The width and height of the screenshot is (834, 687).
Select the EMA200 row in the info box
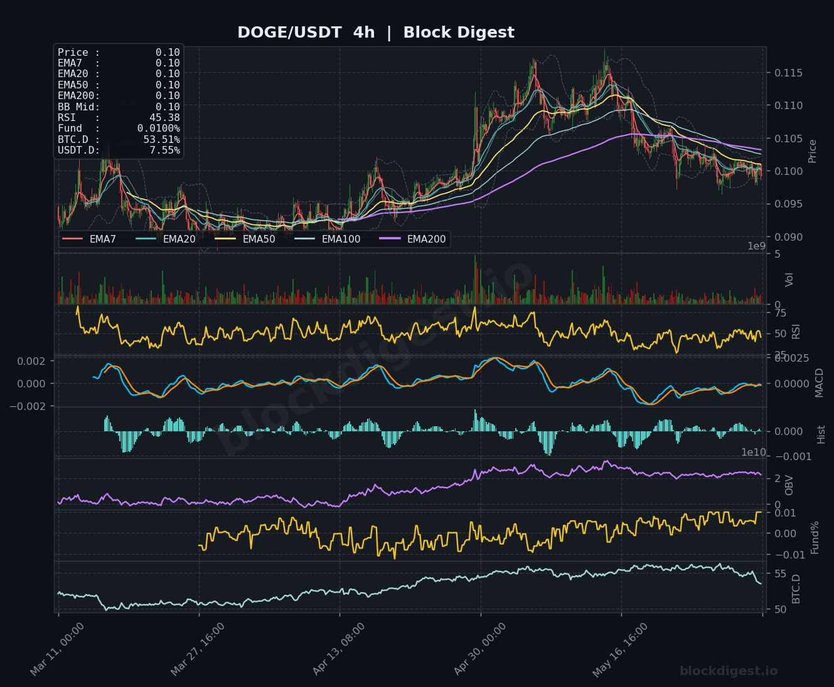[119, 96]
